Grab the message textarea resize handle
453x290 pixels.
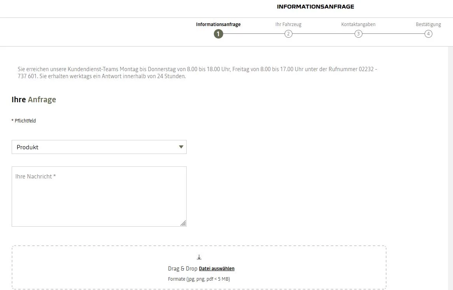tap(183, 223)
